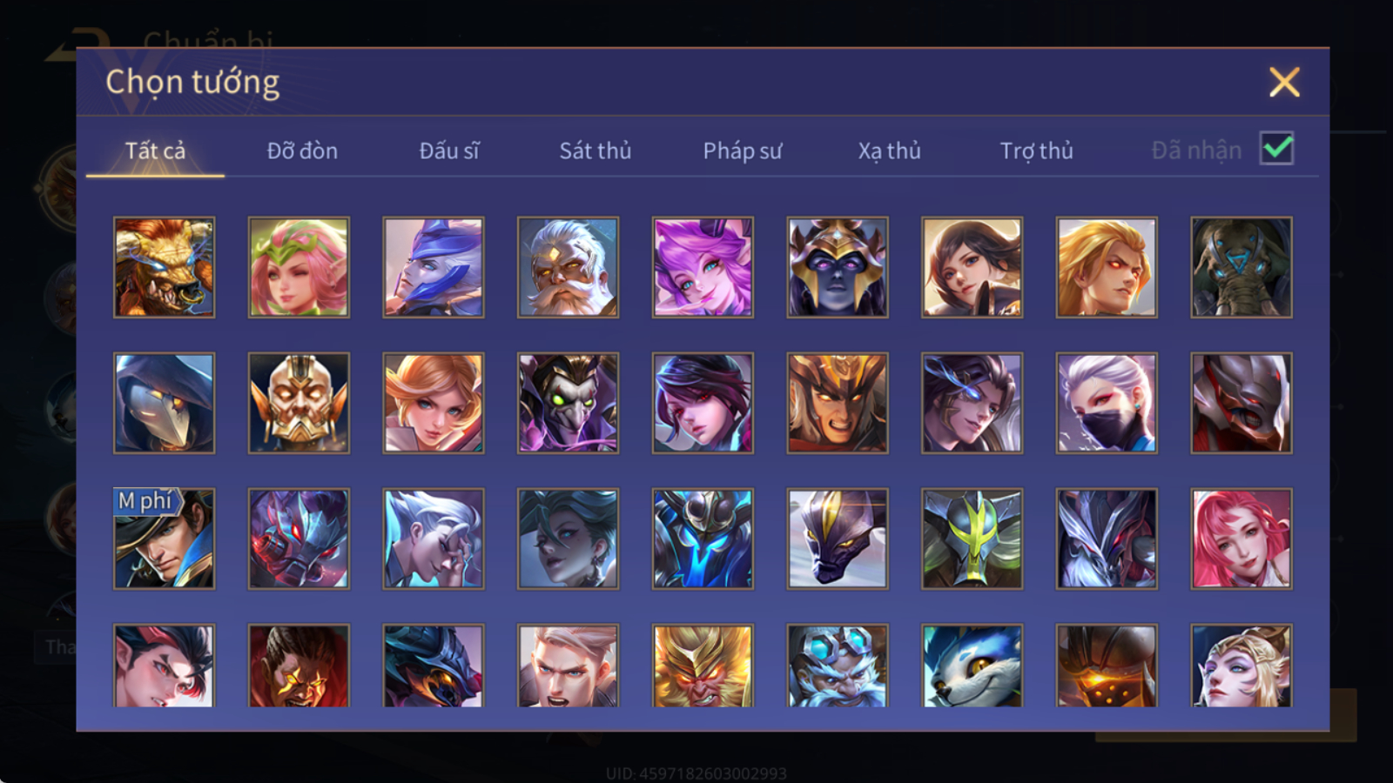Select the lion beast hero portrait
1393x783 pixels.
pos(164,267)
